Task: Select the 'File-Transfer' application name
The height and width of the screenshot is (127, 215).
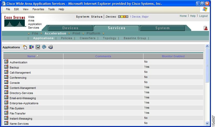Action: coord(18,113)
